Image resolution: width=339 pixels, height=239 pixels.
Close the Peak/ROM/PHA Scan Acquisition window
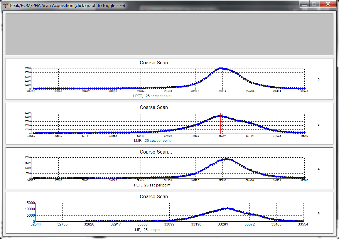point(328,4)
